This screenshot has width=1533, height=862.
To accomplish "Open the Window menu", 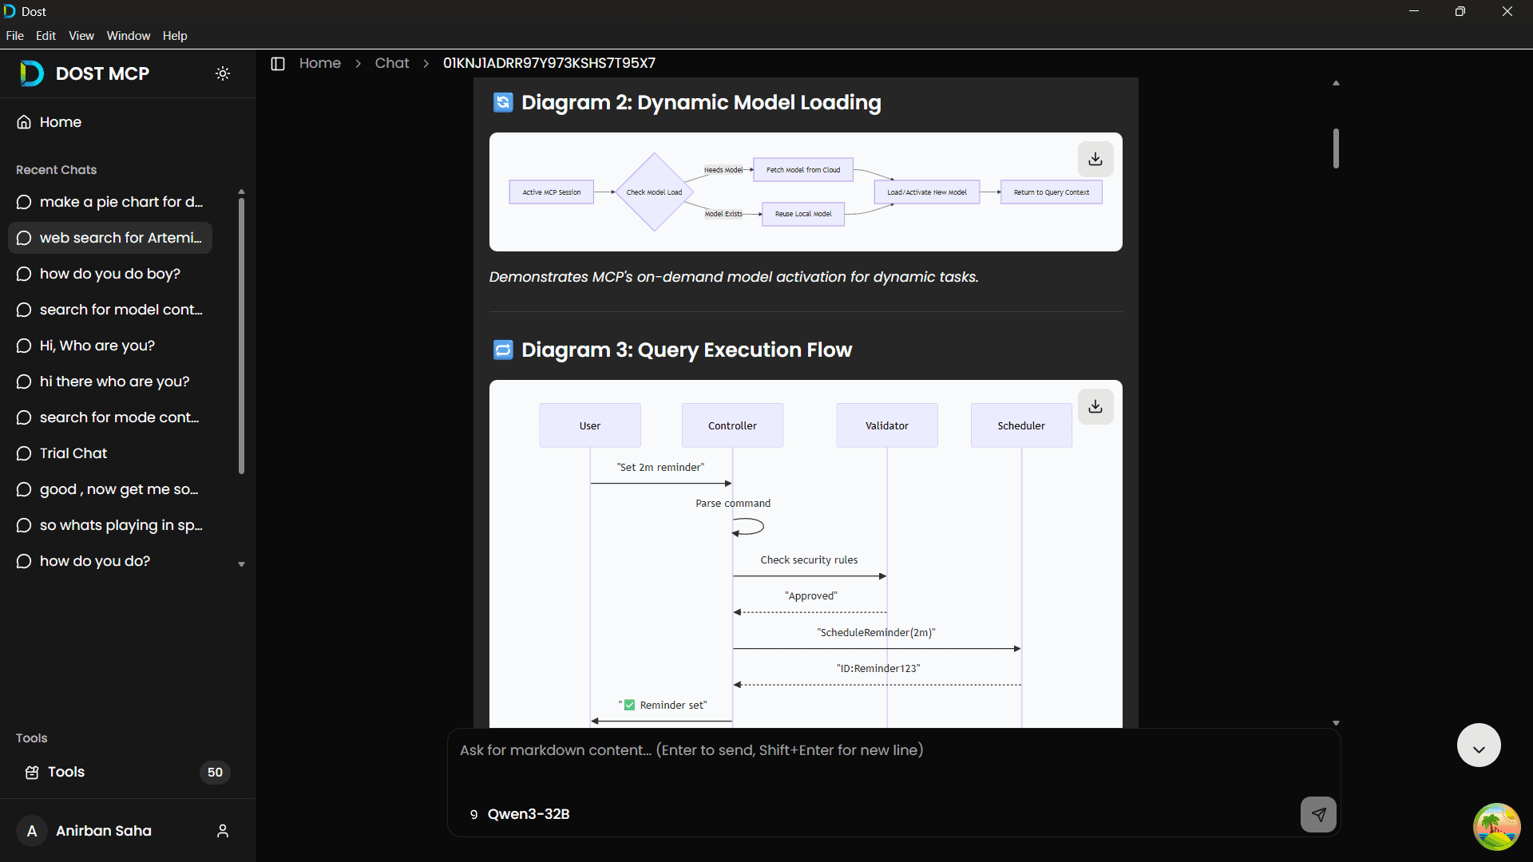I will click(129, 36).
